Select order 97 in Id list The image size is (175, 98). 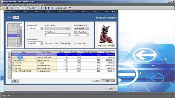click(14, 27)
